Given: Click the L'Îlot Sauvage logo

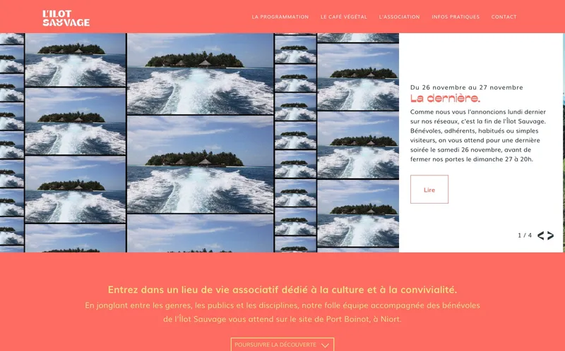Looking at the screenshot, I should (x=66, y=18).
